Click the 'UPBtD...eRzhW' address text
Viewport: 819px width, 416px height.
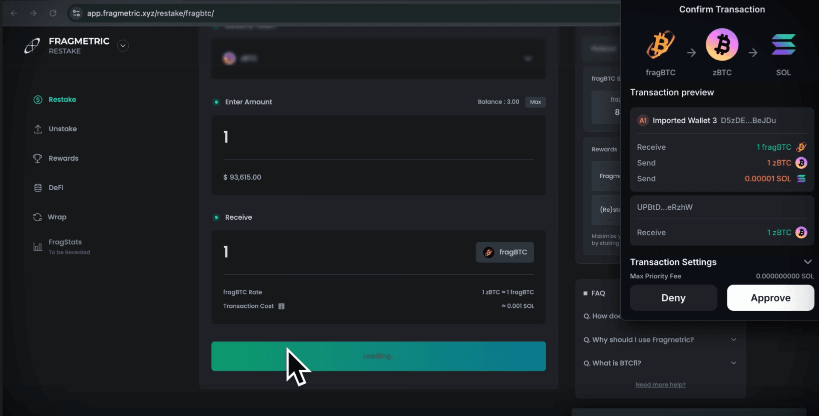(665, 207)
